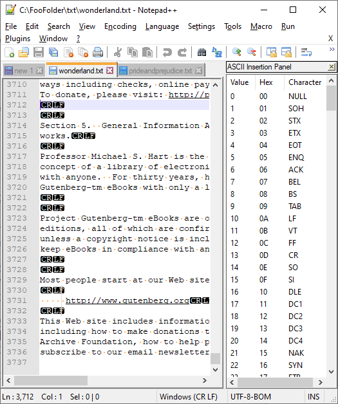Open the Settings menu
The height and width of the screenshot is (404, 338).
[x=202, y=26]
